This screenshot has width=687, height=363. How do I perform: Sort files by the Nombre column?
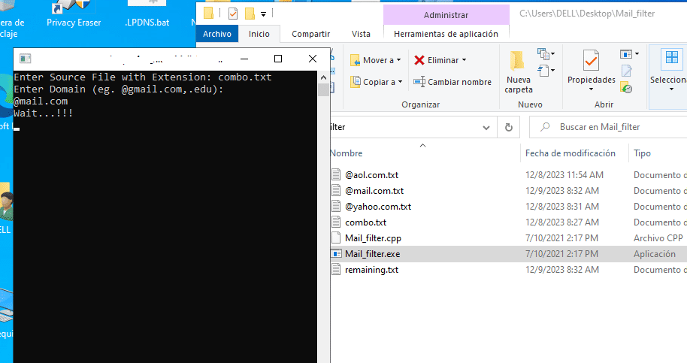[346, 153]
